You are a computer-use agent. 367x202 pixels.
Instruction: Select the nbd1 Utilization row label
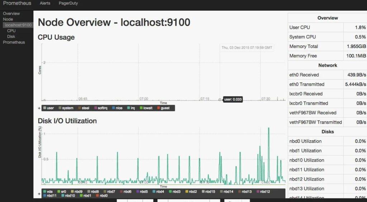[x=305, y=151]
